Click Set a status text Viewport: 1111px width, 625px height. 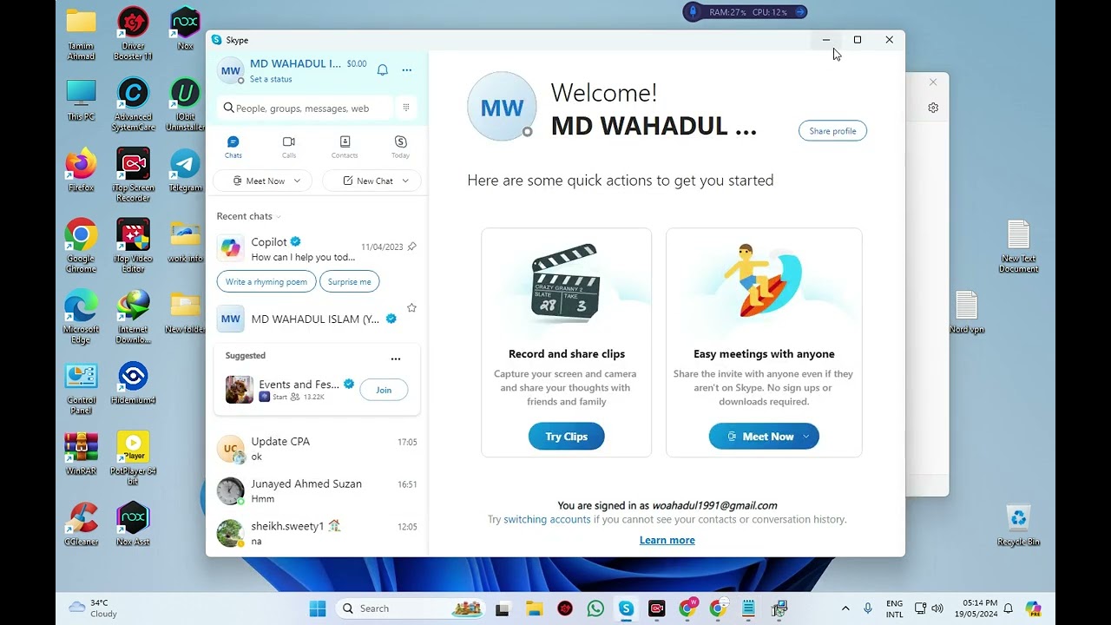tap(271, 79)
